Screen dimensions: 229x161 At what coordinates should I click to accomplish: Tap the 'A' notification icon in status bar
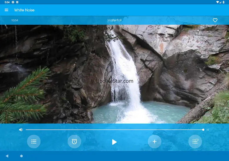coord(17,2)
